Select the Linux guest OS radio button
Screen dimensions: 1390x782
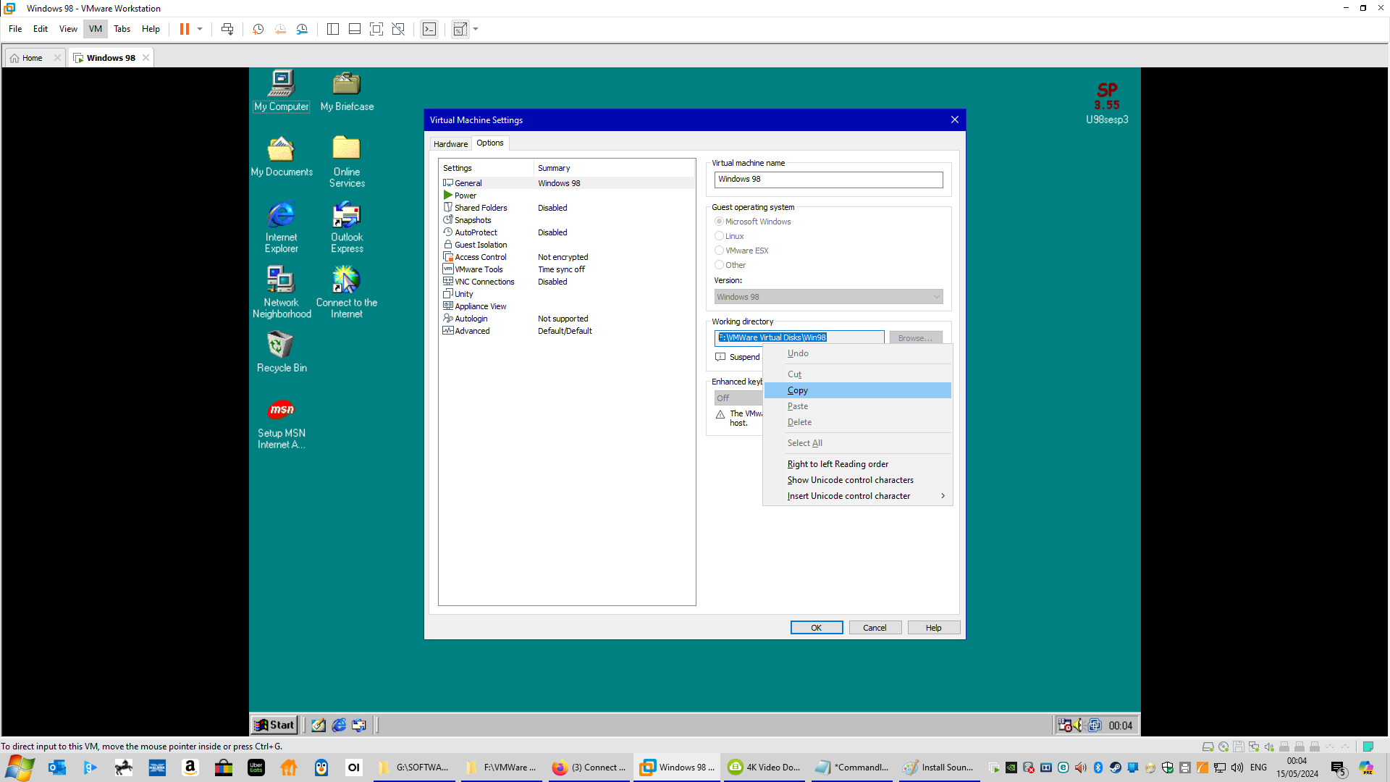[719, 236]
